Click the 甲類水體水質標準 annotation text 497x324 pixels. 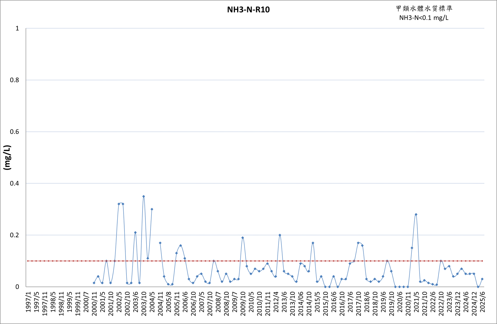tap(424, 8)
